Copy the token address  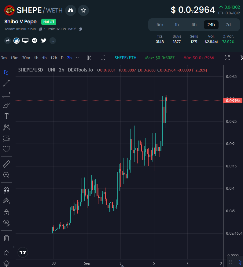[41, 29]
